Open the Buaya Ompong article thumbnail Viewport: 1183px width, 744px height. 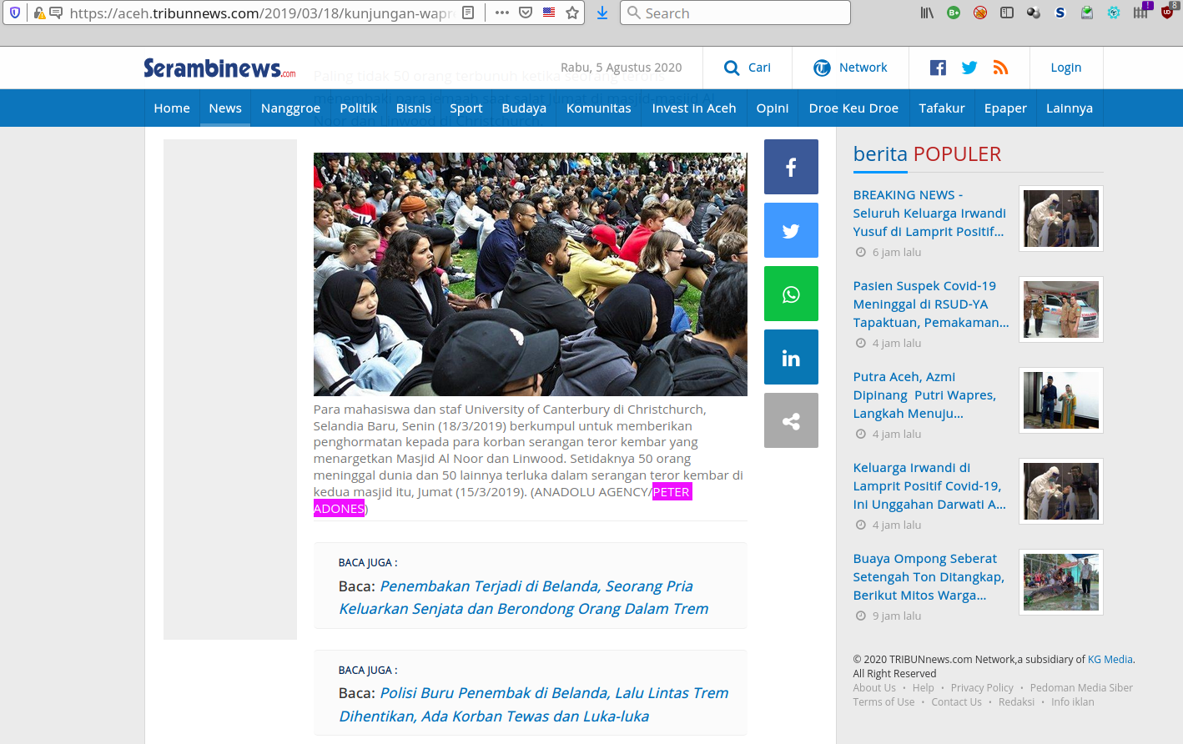1060,582
